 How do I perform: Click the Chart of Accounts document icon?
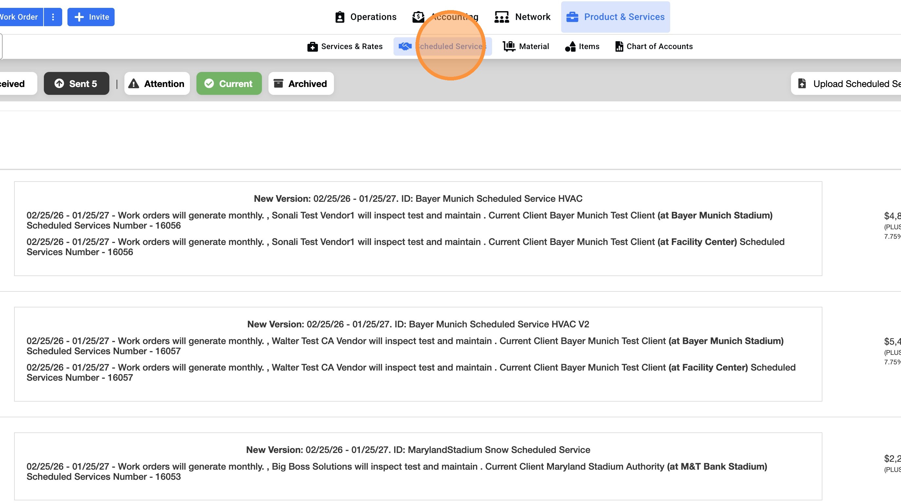[619, 46]
